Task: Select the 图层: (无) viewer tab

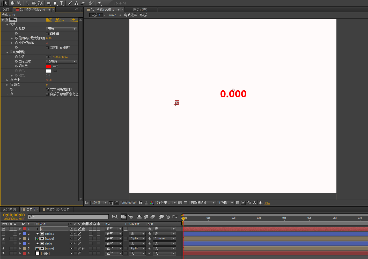Action: tap(140, 10)
